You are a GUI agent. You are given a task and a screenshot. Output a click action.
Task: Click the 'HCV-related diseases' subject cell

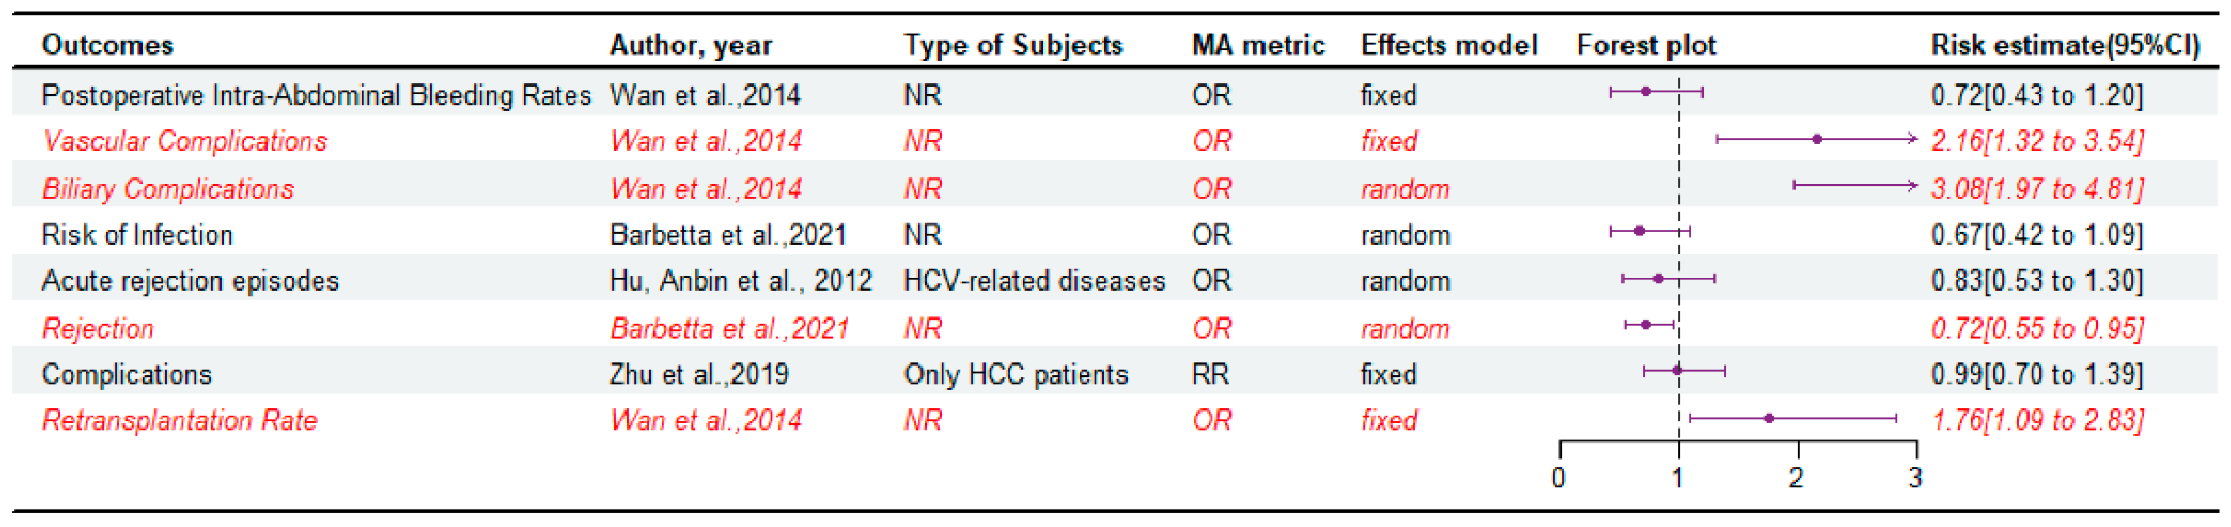(x=1034, y=281)
